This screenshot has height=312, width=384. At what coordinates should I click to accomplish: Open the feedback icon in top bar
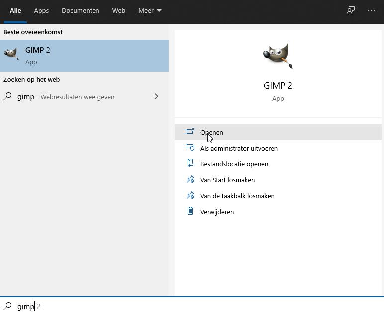pyautogui.click(x=351, y=10)
